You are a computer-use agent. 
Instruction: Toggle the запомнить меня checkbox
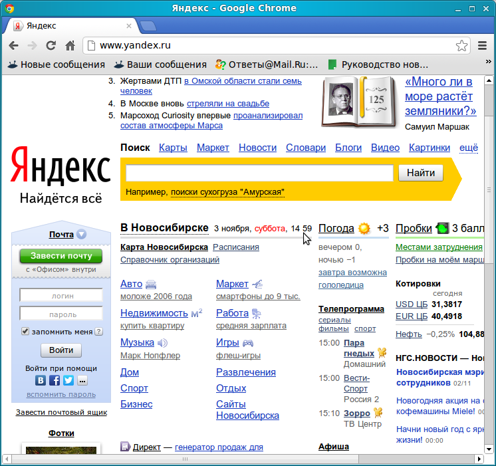point(25,331)
